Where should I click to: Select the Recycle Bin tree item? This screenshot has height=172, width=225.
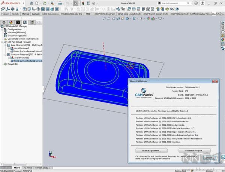tap(13, 64)
